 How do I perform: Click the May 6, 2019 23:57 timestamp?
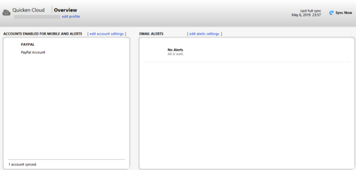pos(306,15)
